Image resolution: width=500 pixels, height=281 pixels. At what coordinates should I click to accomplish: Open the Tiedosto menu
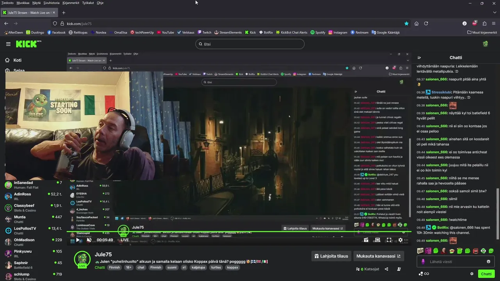tap(7, 3)
